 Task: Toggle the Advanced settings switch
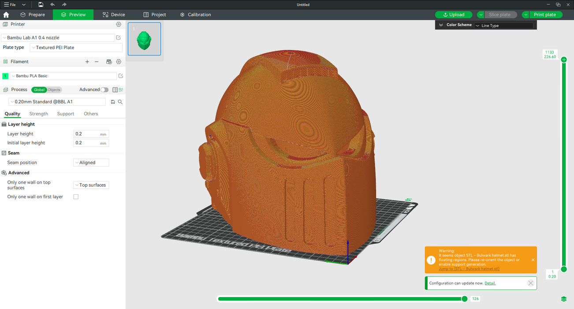[x=104, y=90]
